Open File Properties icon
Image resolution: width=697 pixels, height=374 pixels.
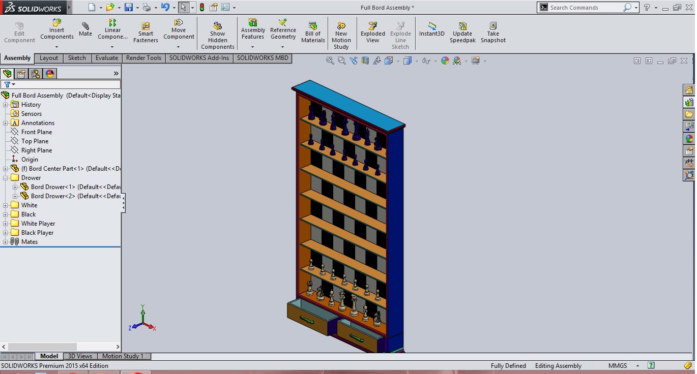214,7
